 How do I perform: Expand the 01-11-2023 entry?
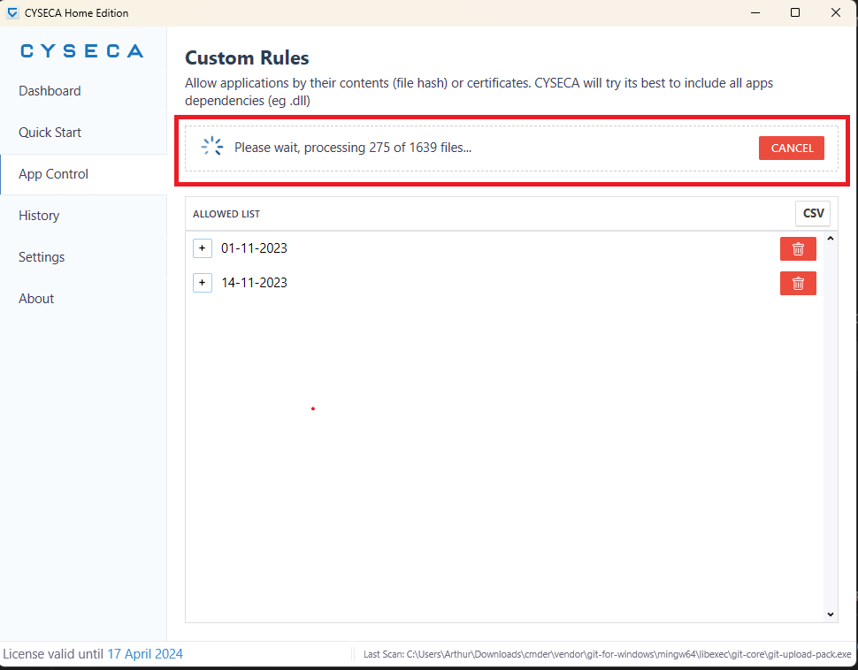203,248
